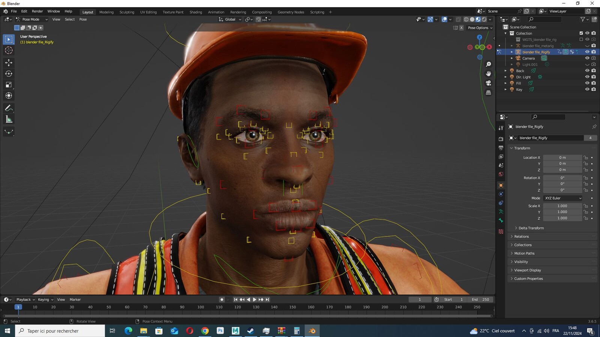Open the Render menu
This screenshot has height=337, width=600.
(x=37, y=11)
